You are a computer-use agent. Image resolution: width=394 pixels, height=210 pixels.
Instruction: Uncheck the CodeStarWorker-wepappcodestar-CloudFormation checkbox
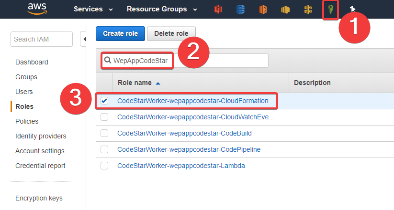click(104, 101)
